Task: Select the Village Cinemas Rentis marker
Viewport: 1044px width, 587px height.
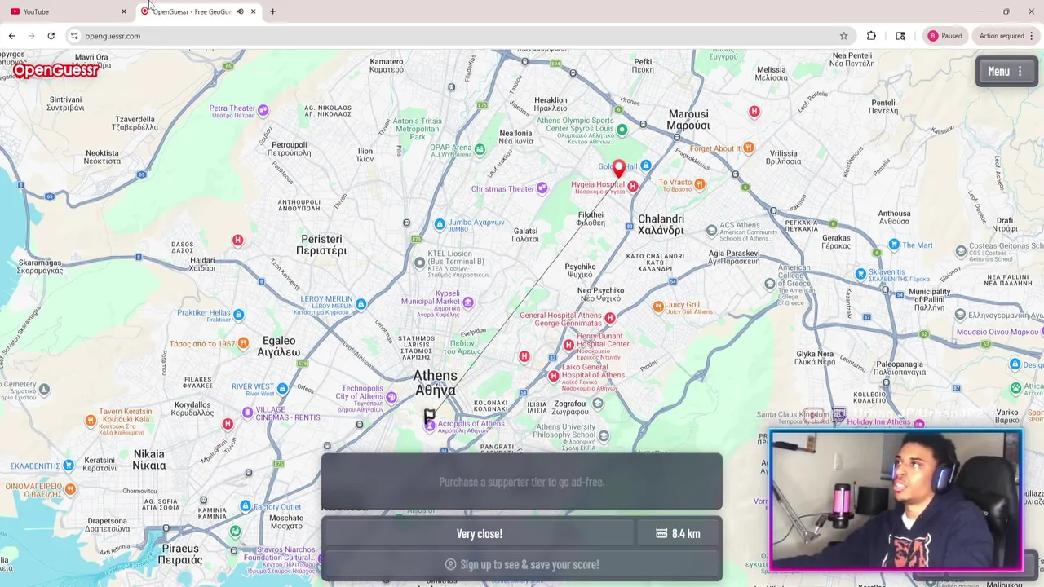Action: [x=248, y=413]
